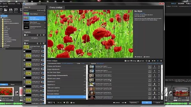
Task: Click the heart favorite icon at dialog bottom
Action: pos(64,103)
